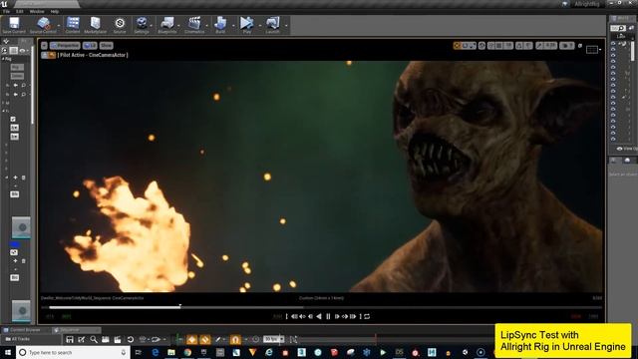Viewport: 638px width, 359px height.
Task: Switch to the Content Browser tab
Action: pos(25,330)
